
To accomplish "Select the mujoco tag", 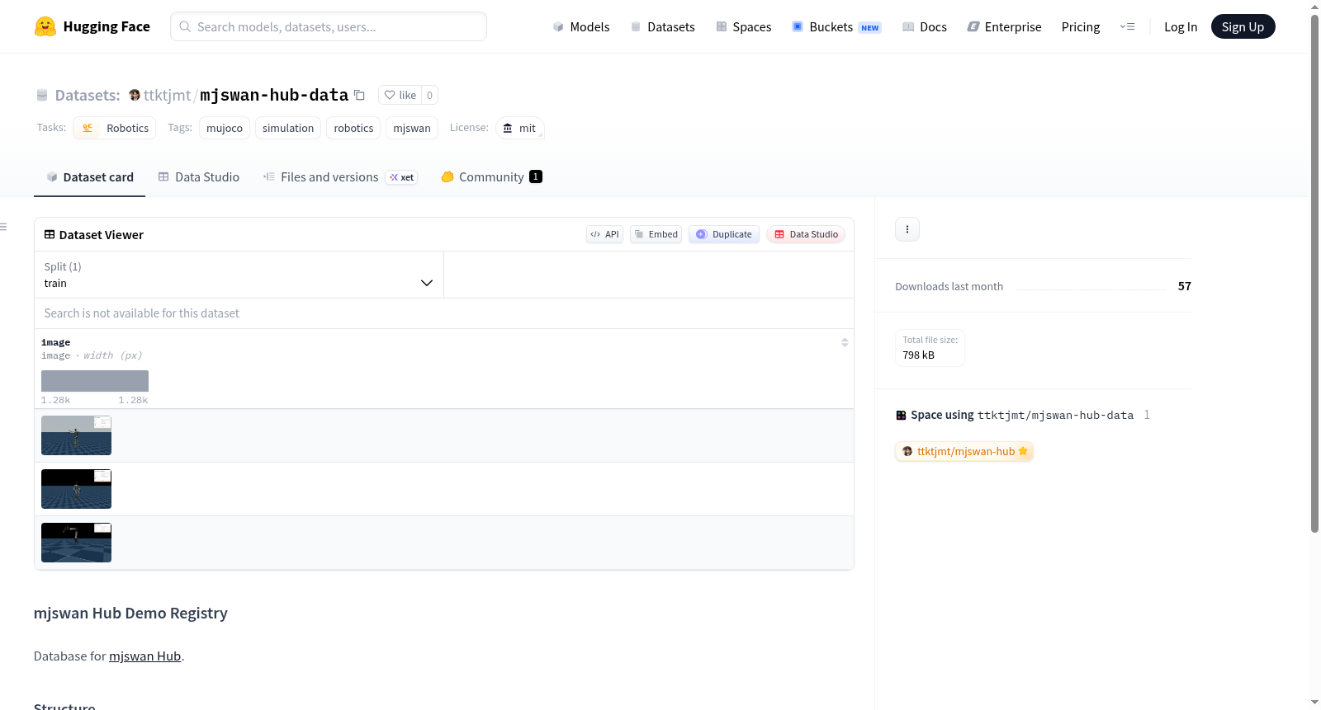I will (225, 128).
